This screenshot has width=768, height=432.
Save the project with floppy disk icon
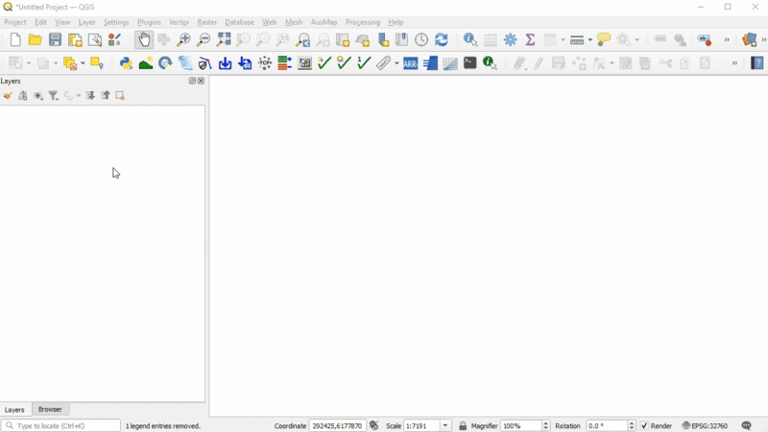55,40
